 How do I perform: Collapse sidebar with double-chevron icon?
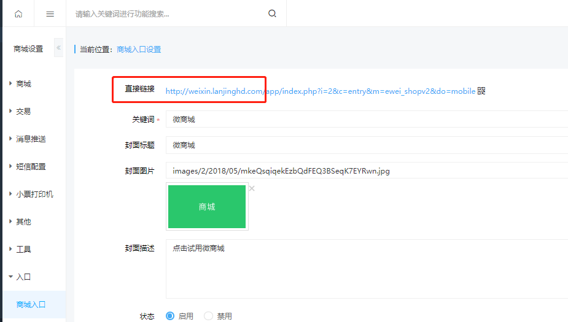pos(58,48)
